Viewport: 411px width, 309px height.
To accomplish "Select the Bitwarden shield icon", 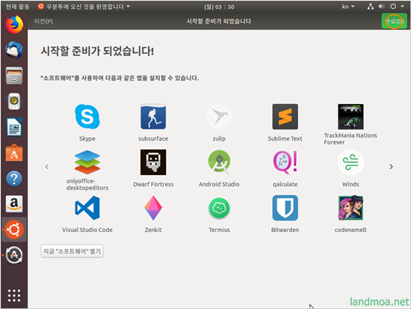I will 285,208.
